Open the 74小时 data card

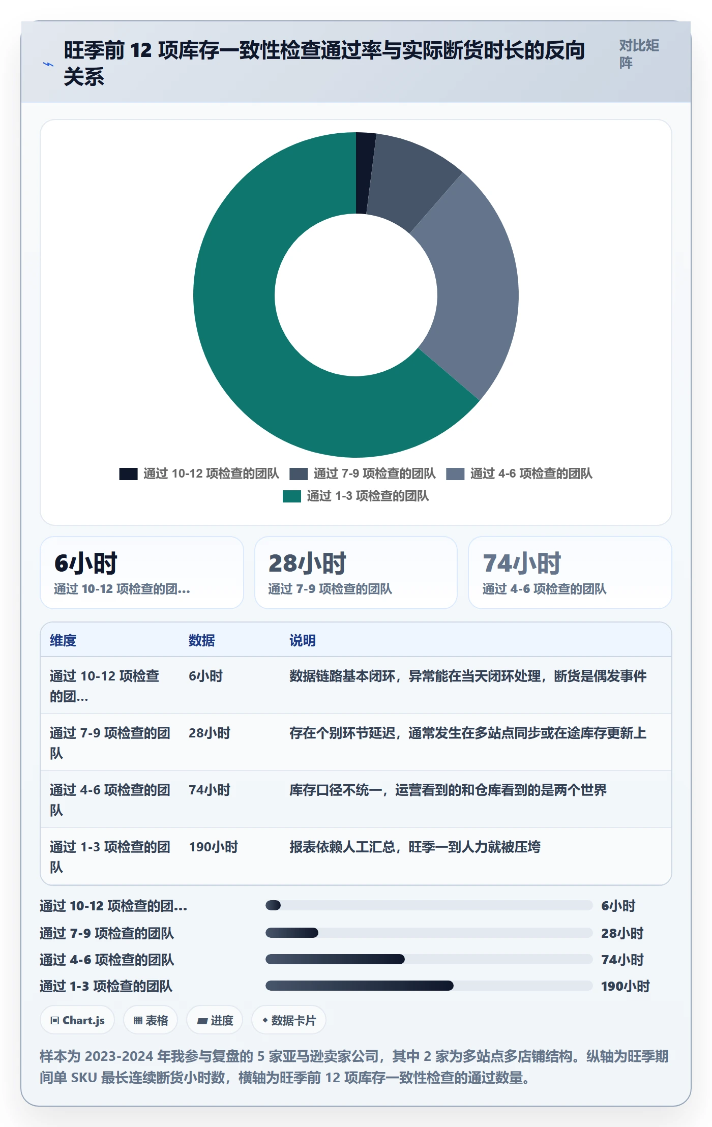570,573
